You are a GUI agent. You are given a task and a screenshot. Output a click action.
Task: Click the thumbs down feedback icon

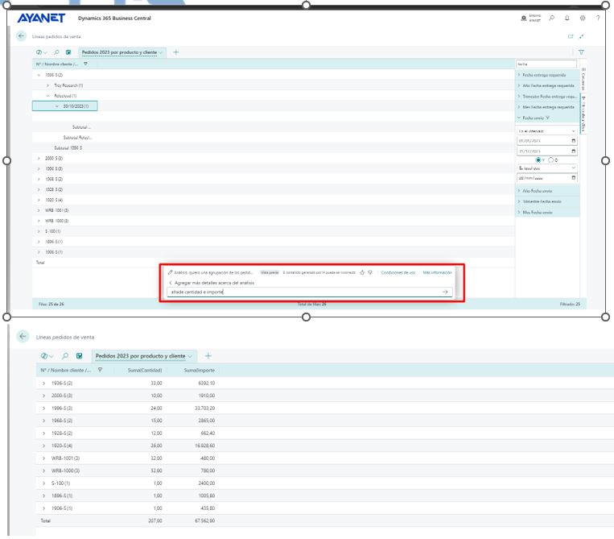pyautogui.click(x=370, y=272)
